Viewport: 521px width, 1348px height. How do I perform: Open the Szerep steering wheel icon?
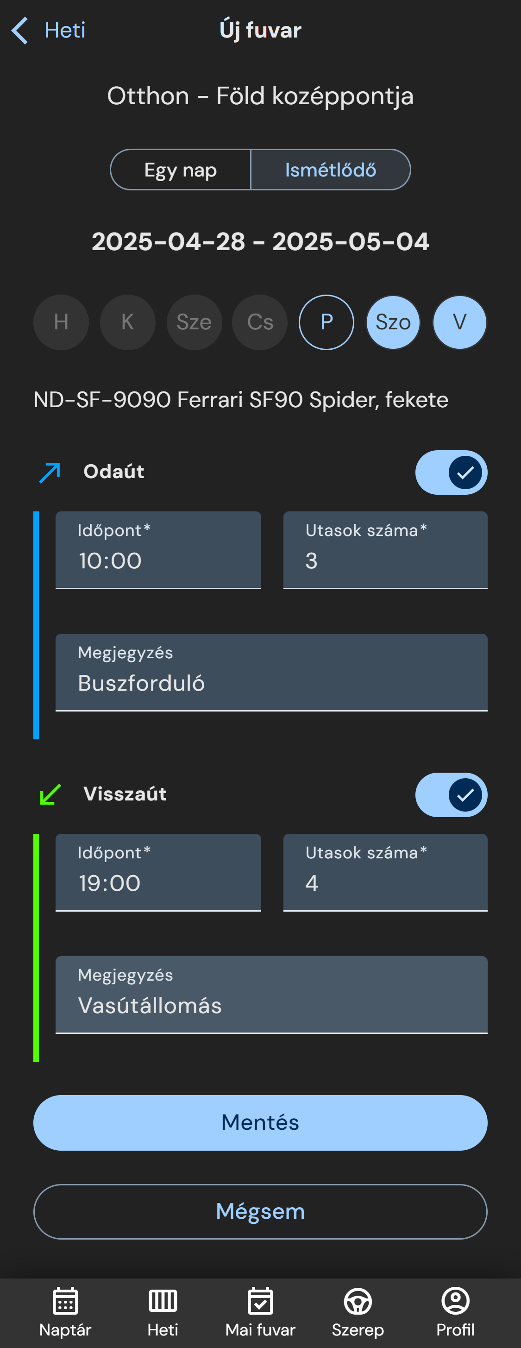[358, 1301]
